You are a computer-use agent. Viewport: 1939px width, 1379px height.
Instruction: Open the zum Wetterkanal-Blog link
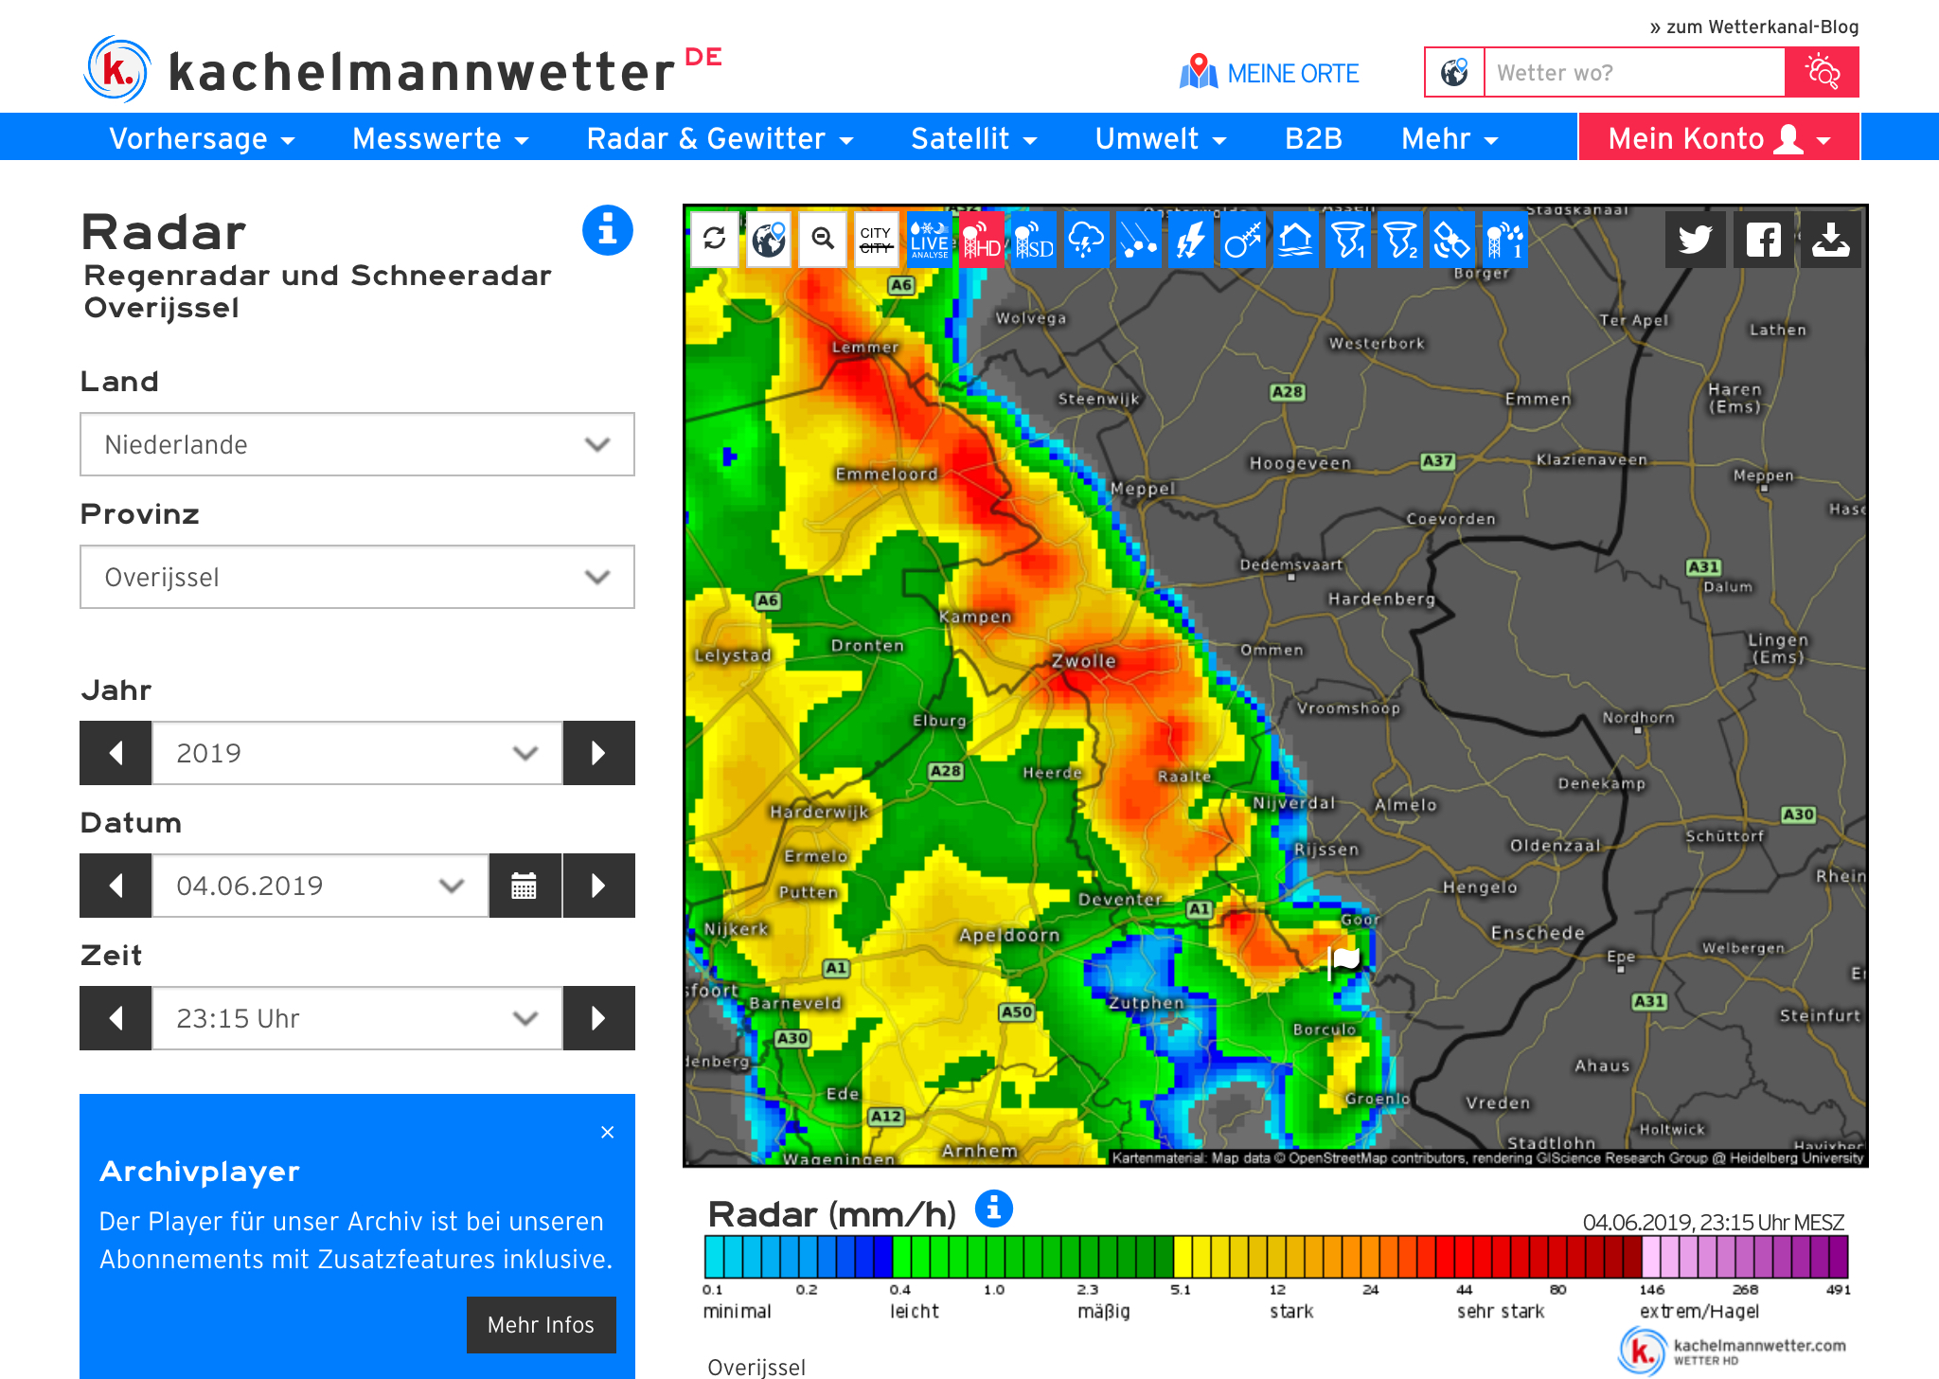pyautogui.click(x=1753, y=27)
